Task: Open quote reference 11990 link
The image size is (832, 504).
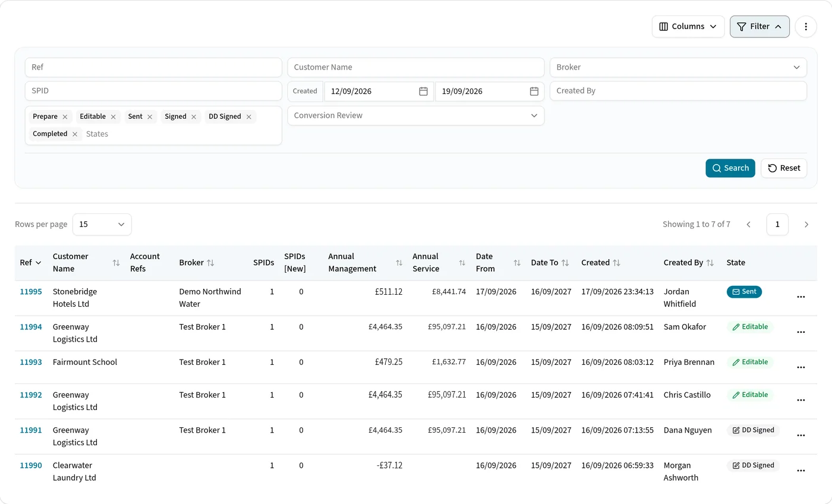Action: point(31,465)
